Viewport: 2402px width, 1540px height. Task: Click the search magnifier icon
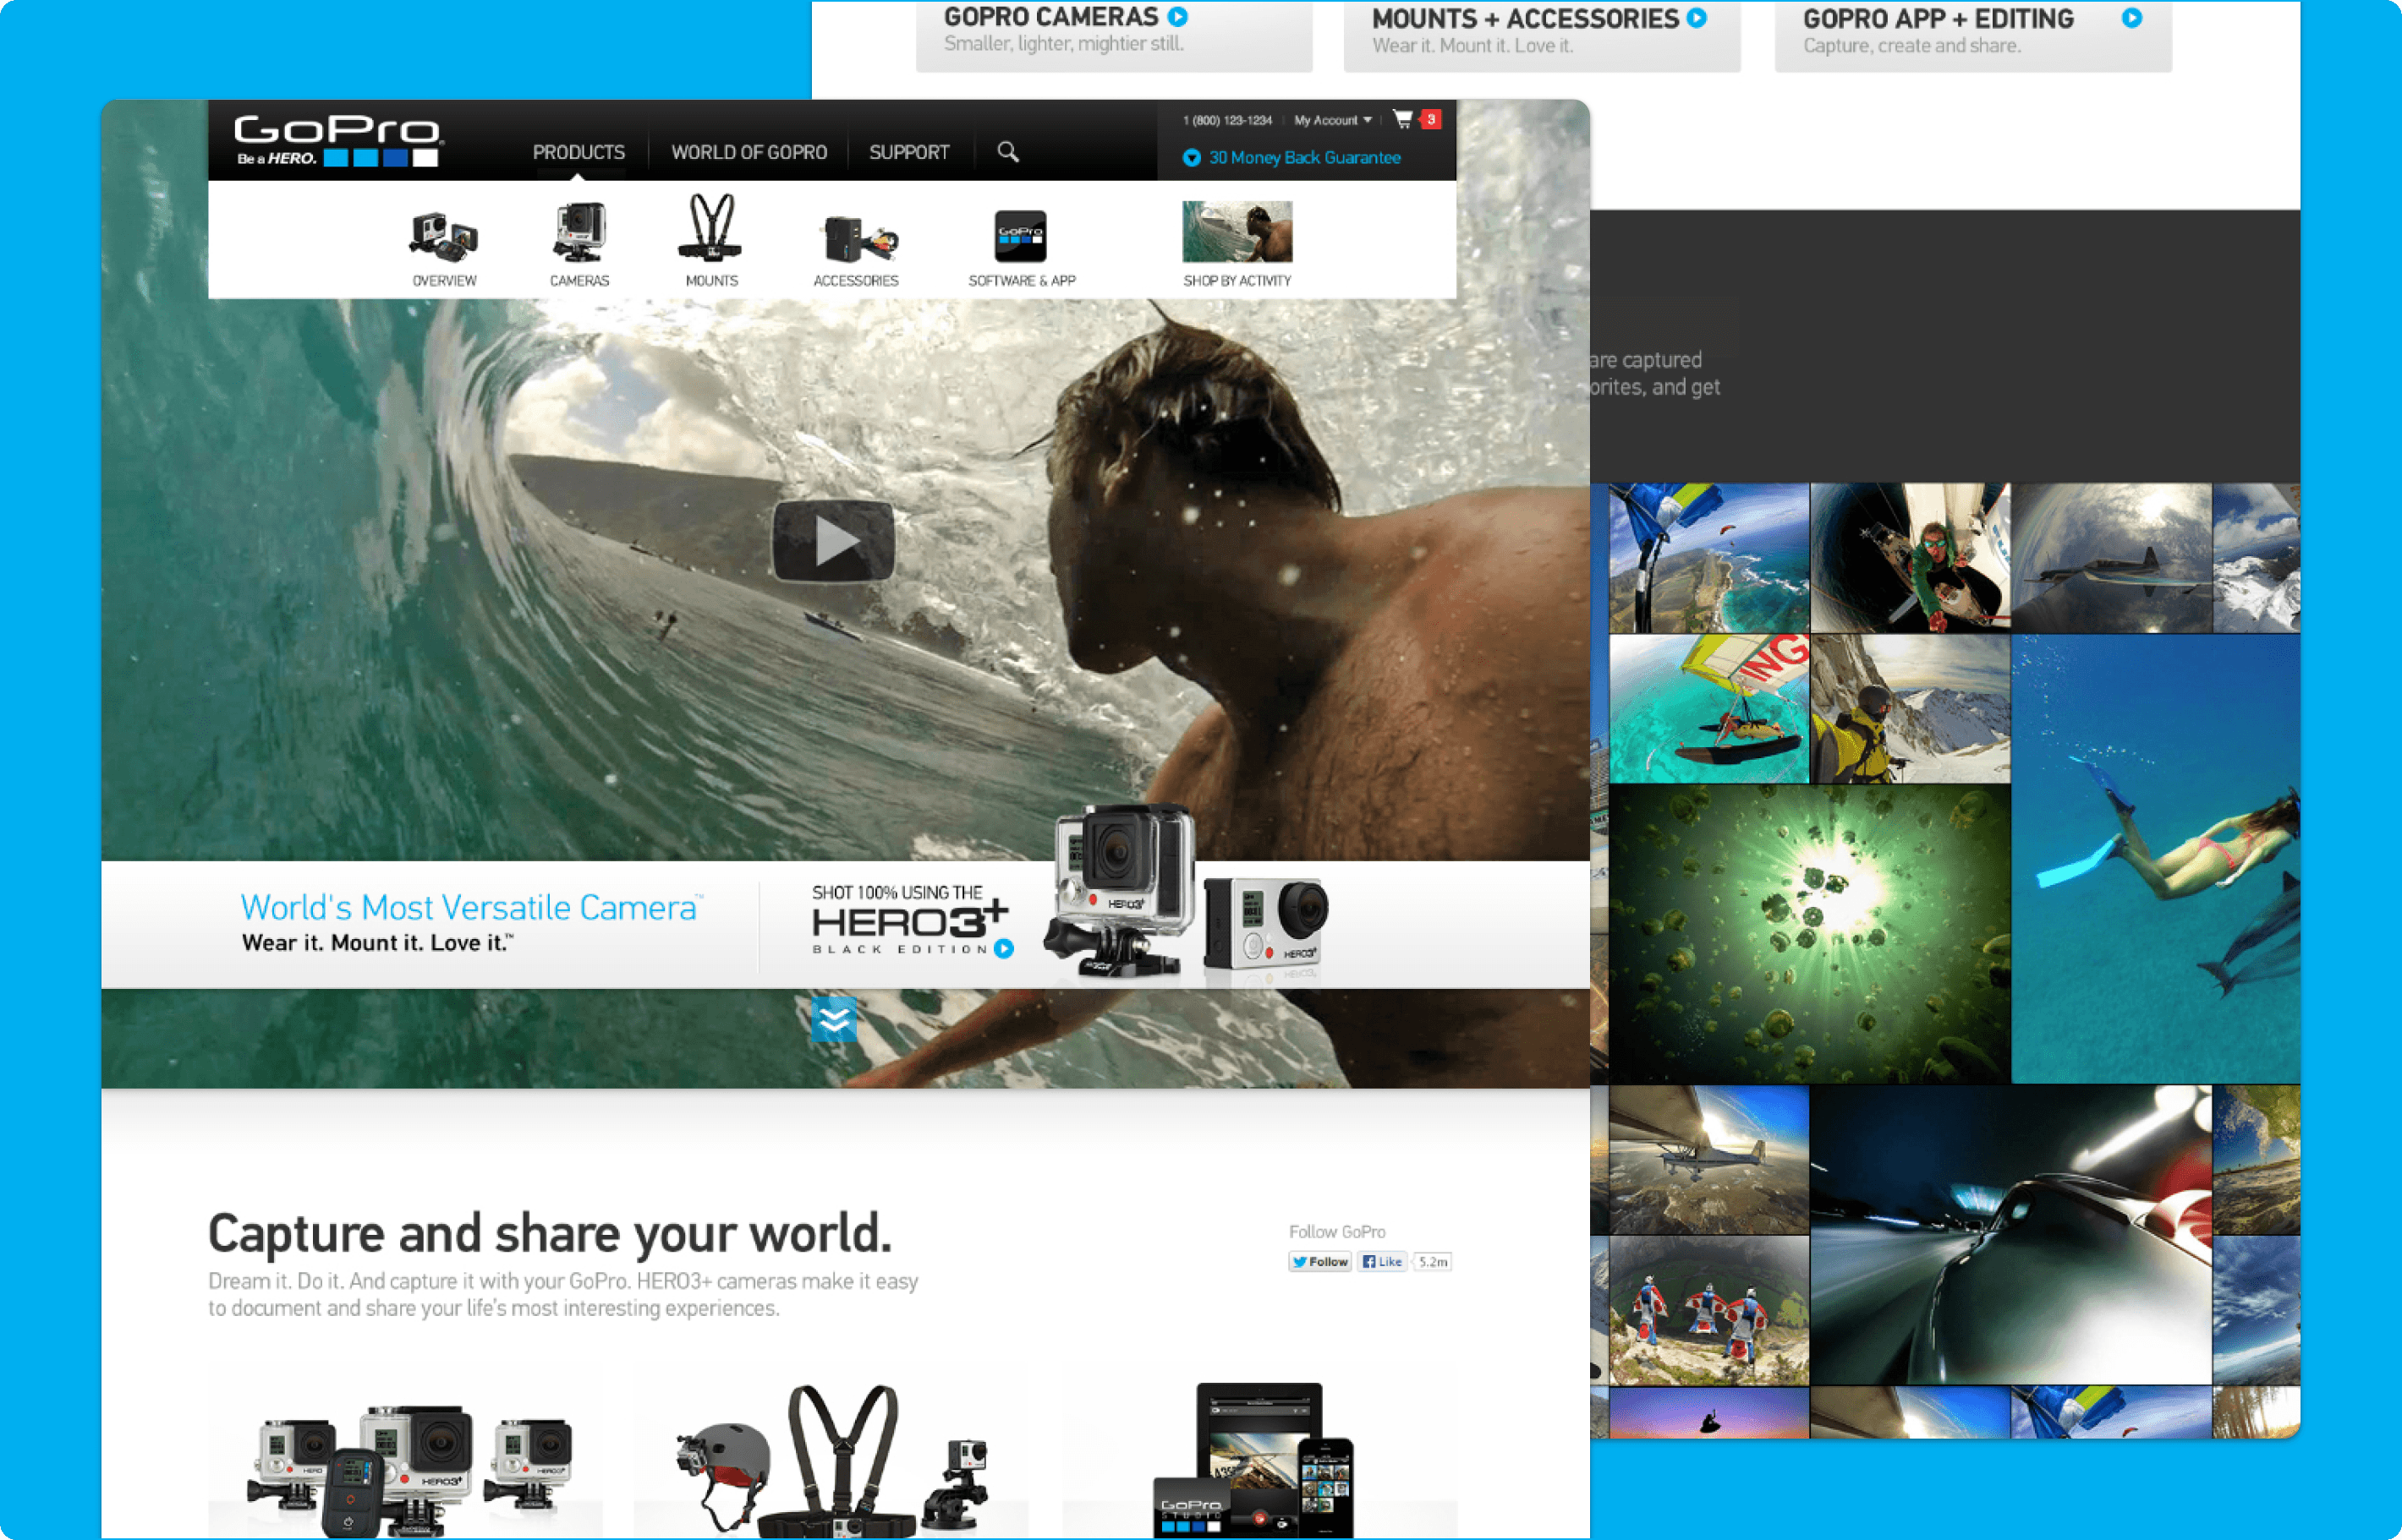coord(1007,152)
